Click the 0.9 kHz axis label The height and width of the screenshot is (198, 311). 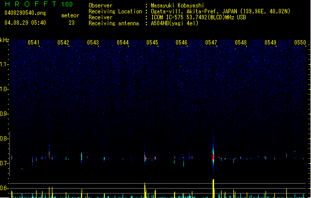click(x=4, y=114)
